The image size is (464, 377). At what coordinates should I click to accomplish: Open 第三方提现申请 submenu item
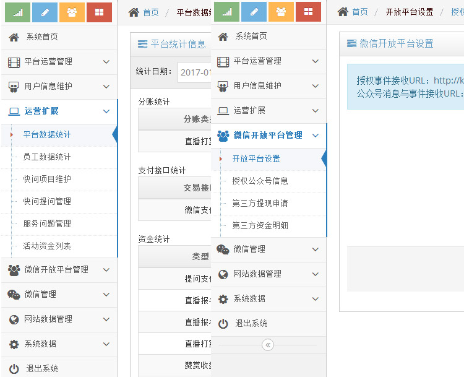(269, 204)
